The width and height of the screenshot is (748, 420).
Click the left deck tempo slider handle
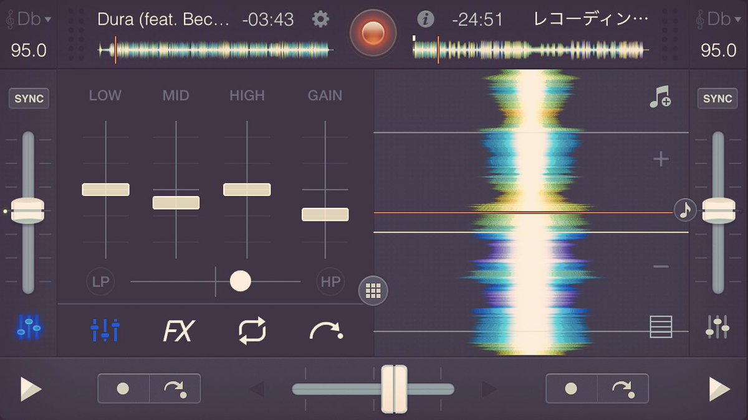pyautogui.click(x=28, y=211)
